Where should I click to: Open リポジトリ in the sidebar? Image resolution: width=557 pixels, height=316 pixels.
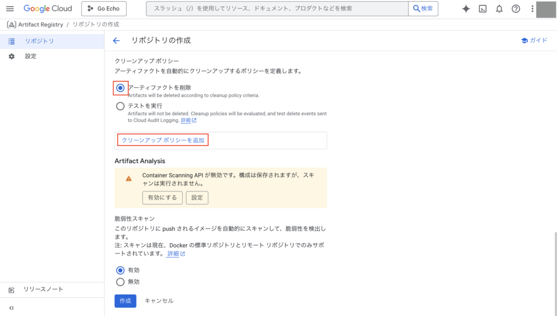[x=39, y=41]
